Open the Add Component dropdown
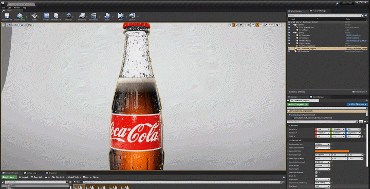This screenshot has width=370, height=189. [298, 104]
